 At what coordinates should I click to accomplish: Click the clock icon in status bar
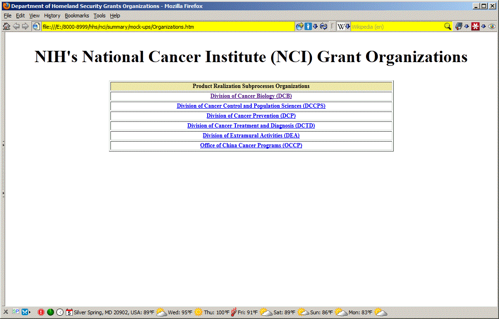click(x=60, y=312)
